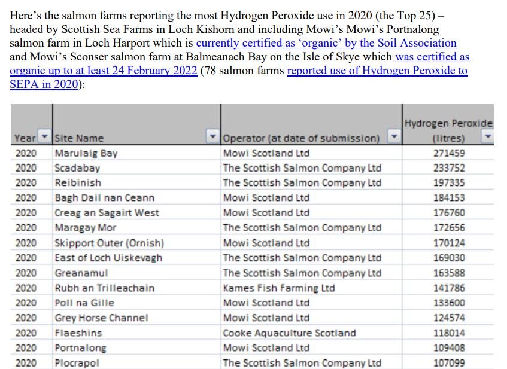Select the Rubh an Trilleachain cell
Image resolution: width=507 pixels, height=369 pixels.
(x=104, y=288)
